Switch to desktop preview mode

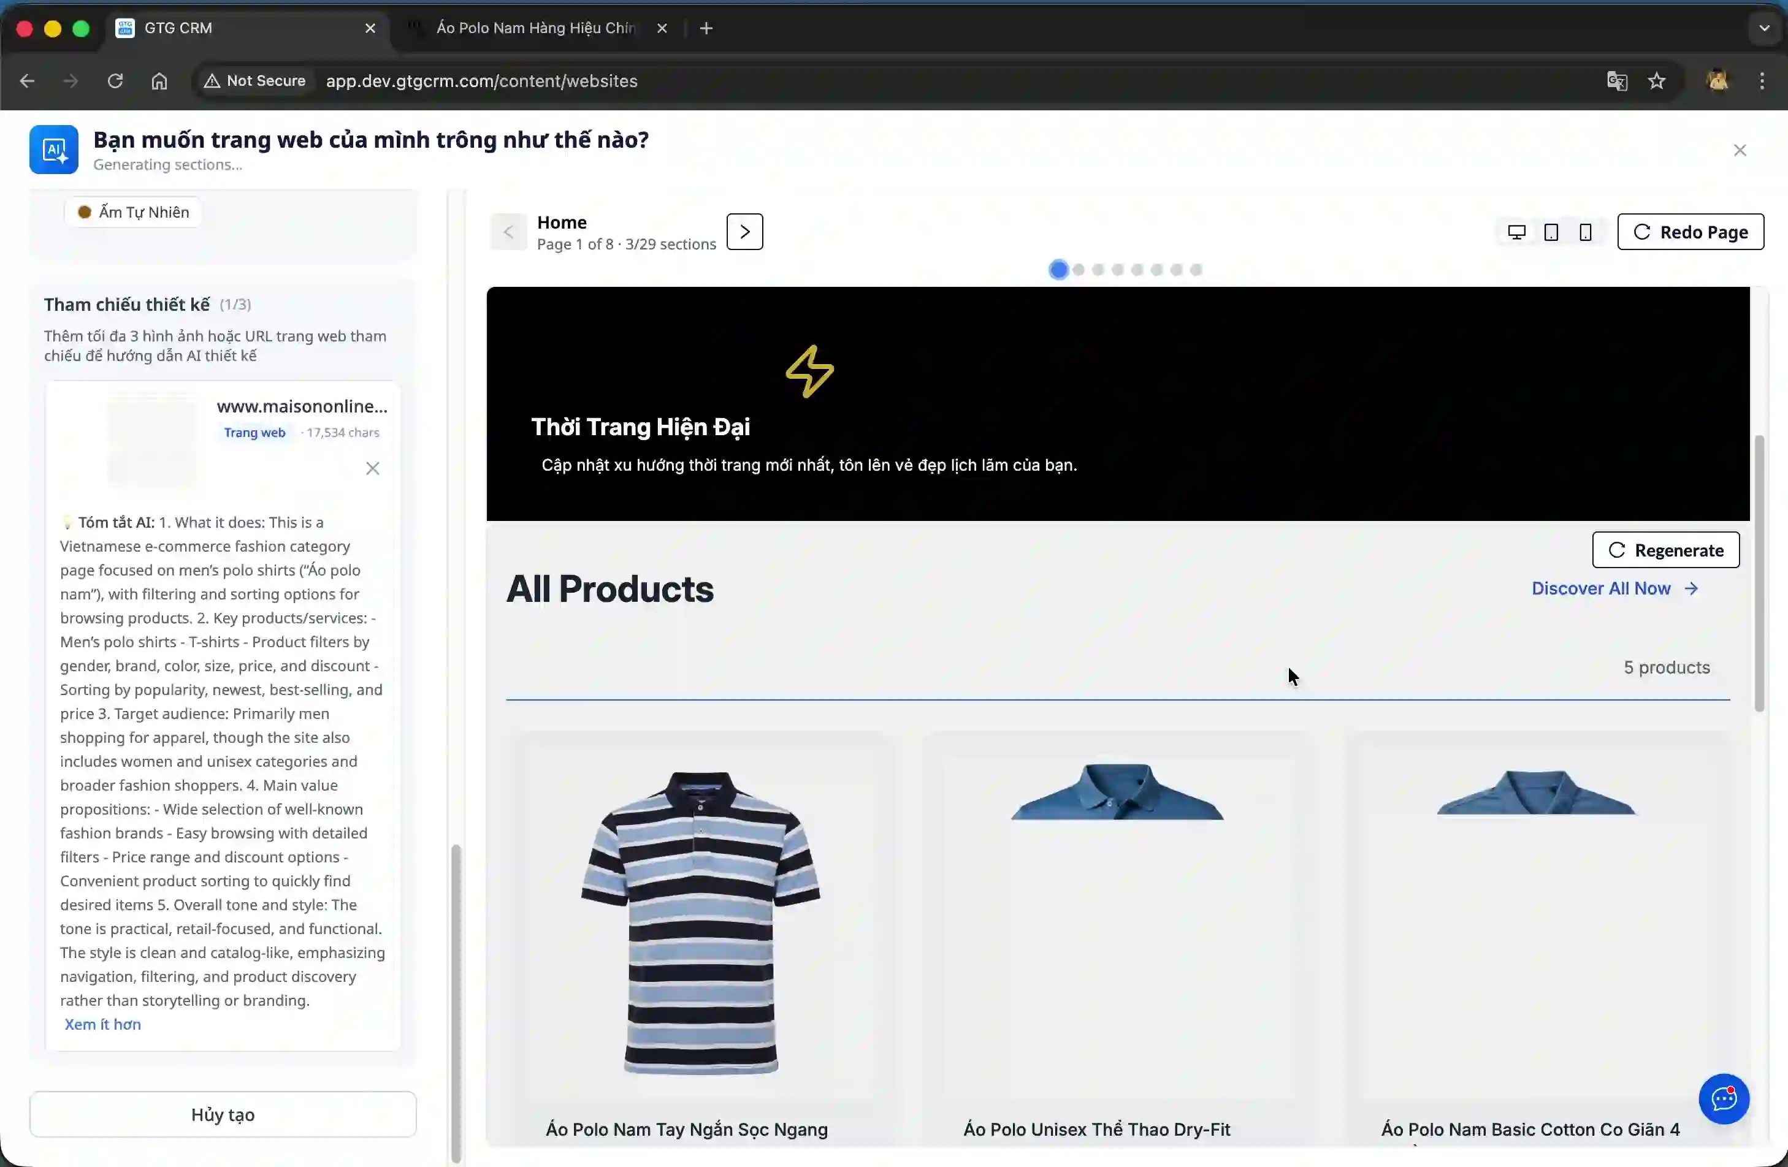pos(1516,232)
